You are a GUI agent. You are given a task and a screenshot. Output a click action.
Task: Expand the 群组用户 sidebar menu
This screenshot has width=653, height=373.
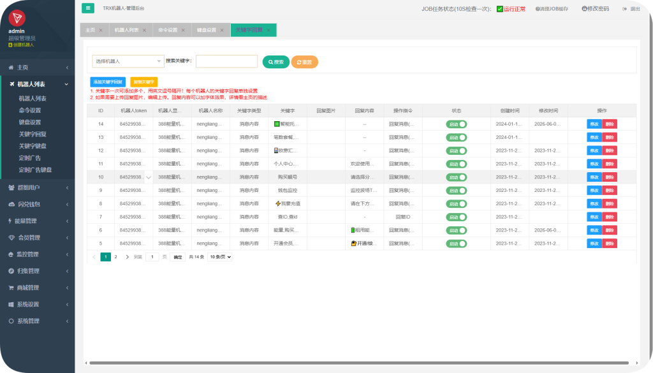[x=67, y=187]
